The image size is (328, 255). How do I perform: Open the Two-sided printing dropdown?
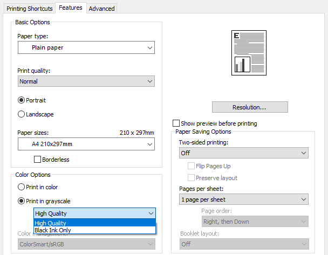243,153
